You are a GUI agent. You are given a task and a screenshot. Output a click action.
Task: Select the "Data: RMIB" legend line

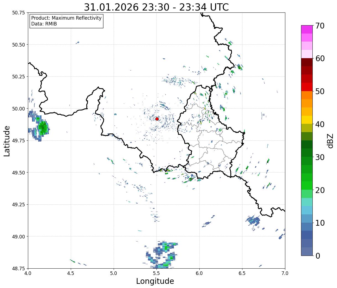(x=44, y=24)
